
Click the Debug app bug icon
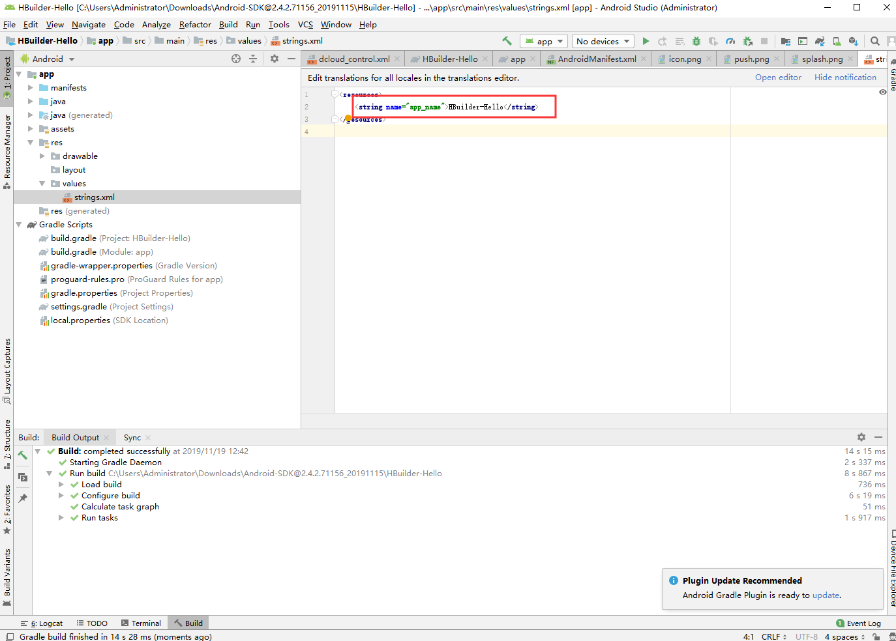click(696, 41)
